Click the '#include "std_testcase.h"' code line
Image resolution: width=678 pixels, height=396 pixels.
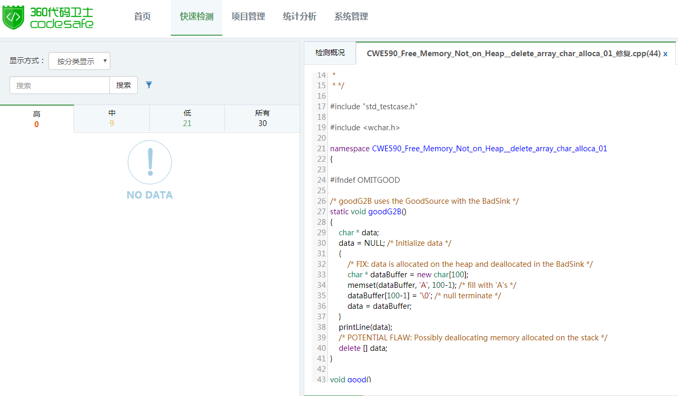click(x=374, y=107)
